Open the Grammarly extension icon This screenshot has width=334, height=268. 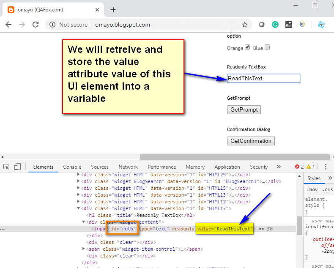click(x=275, y=25)
